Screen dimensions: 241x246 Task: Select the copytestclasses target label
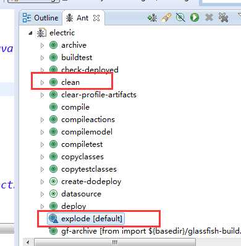pos(89,169)
